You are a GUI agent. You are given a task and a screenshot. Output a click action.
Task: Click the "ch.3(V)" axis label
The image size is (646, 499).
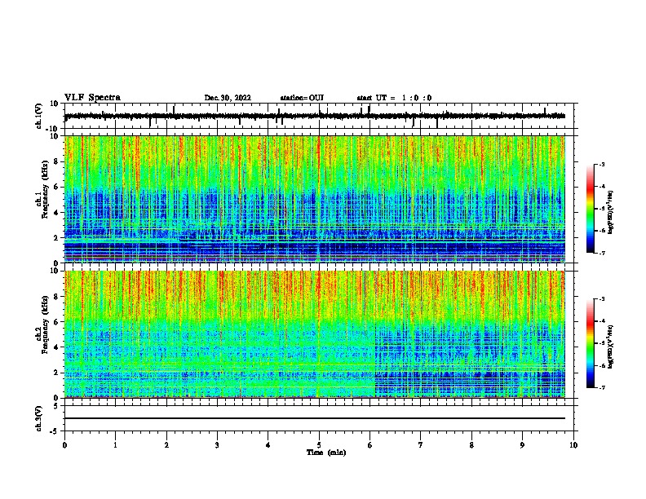(39, 418)
